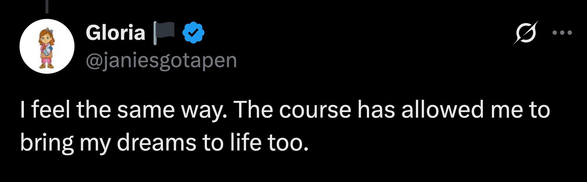
Task: Open the three-dot more options menu
Action: (x=562, y=33)
